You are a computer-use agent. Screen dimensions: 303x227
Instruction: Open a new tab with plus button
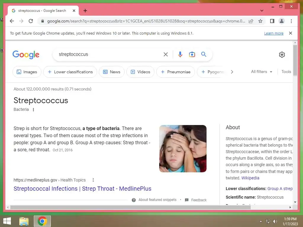tap(85, 11)
